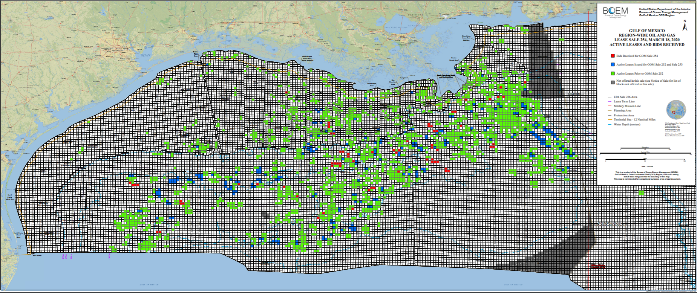Click the globe locator inset map
Viewport: 697px width, 293px height.
676,110
